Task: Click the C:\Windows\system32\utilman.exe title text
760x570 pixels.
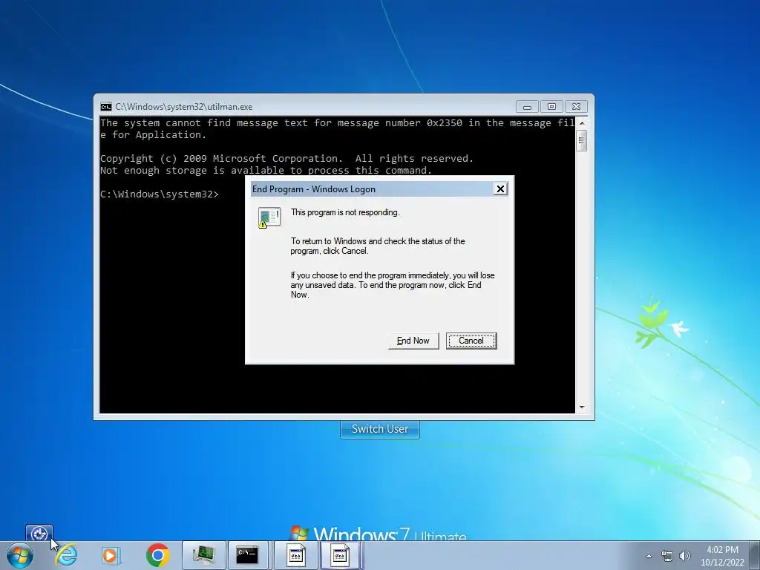Action: (184, 107)
